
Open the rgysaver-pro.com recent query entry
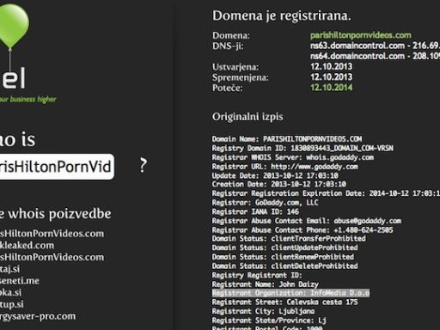point(38,316)
